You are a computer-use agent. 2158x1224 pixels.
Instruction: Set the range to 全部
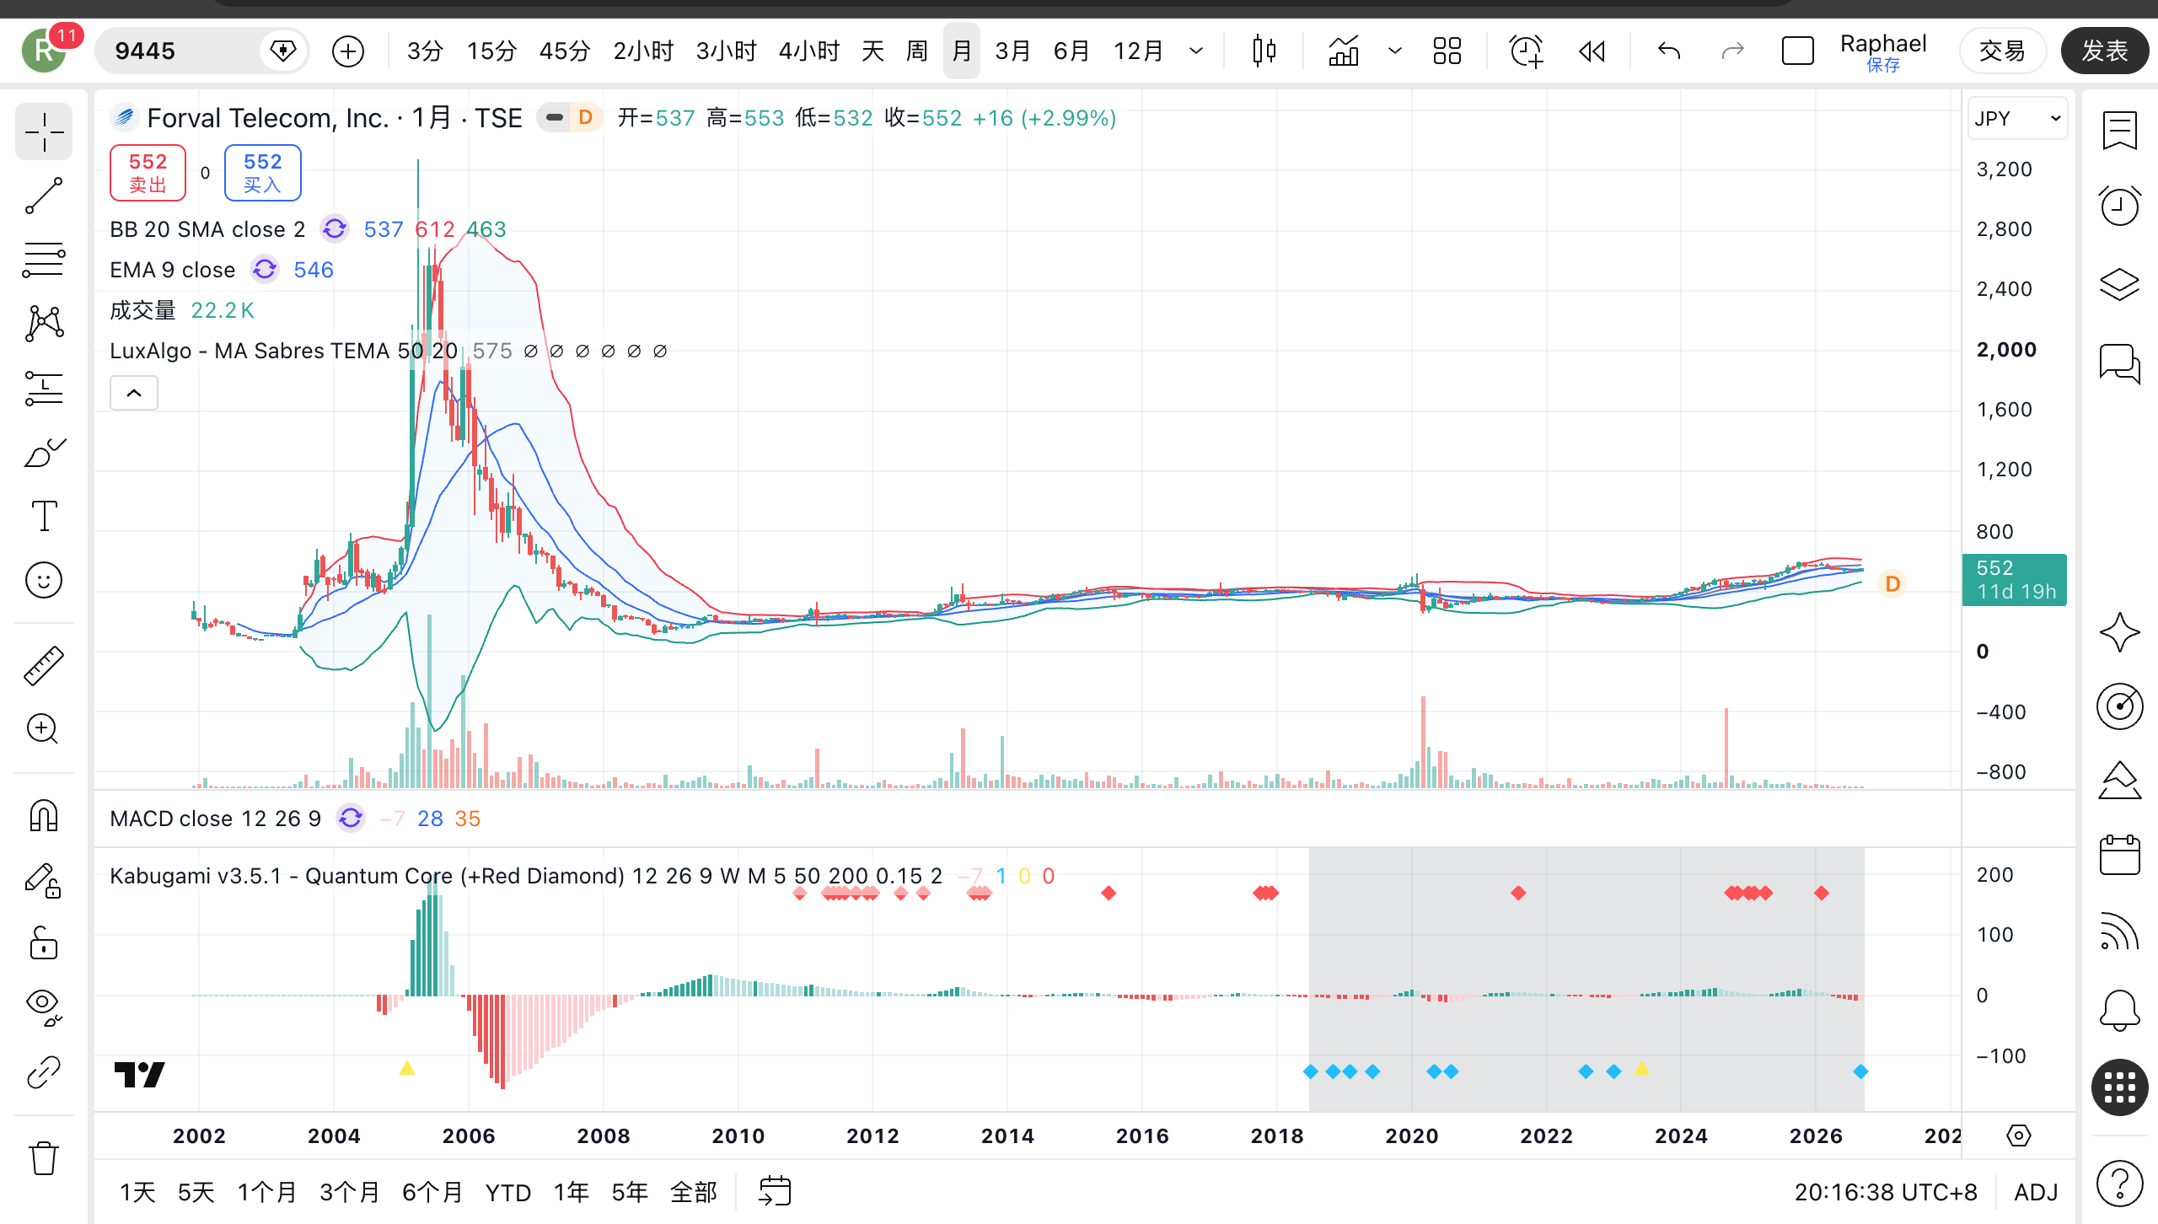693,1192
